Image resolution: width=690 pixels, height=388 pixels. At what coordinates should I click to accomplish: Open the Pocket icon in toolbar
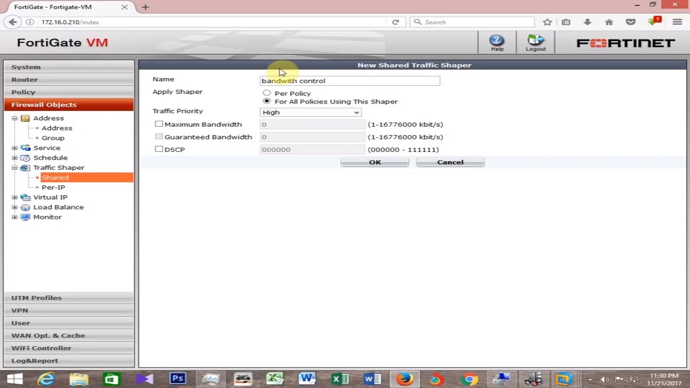pyautogui.click(x=631, y=22)
